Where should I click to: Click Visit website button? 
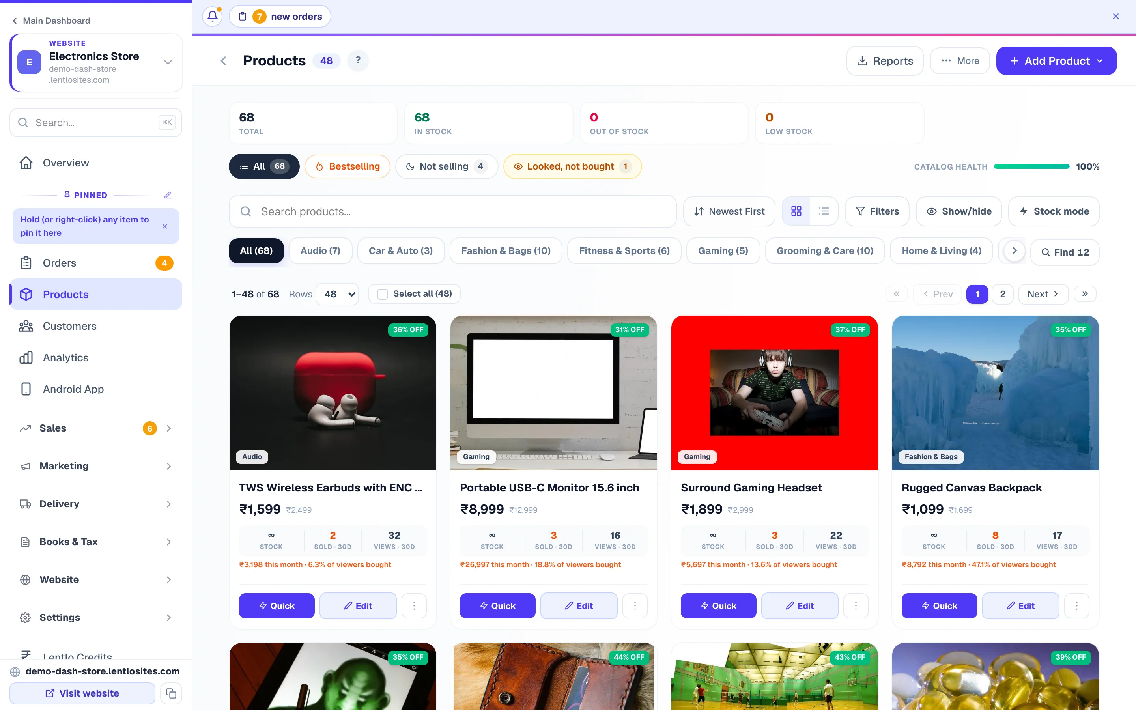[x=82, y=693]
